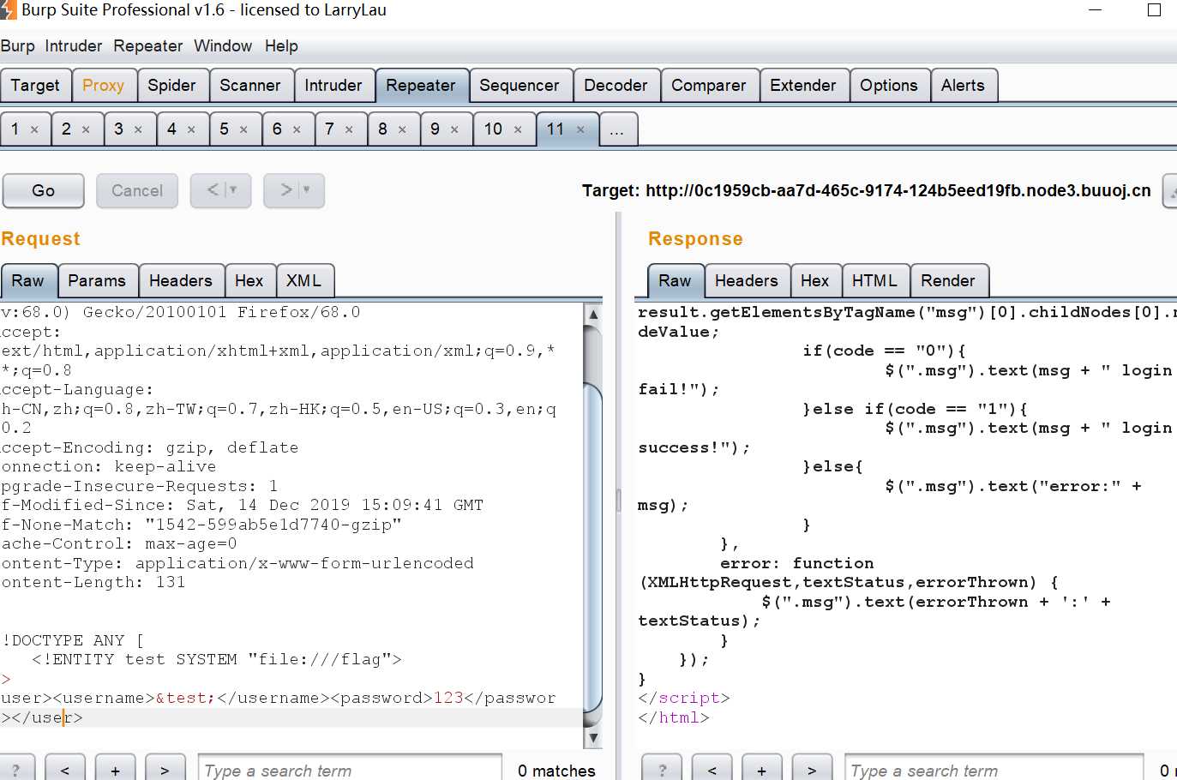Select request Params view tab
The width and height of the screenshot is (1177, 780).
97,281
